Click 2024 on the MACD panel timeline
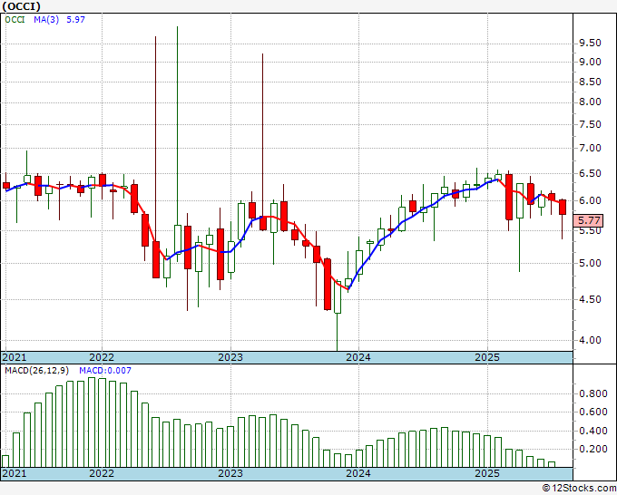The height and width of the screenshot is (495, 617). (x=358, y=473)
